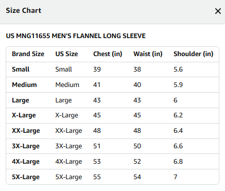Select the 5X-Large brand size label
Viewport: 225px width, 191px height.
[26, 177]
